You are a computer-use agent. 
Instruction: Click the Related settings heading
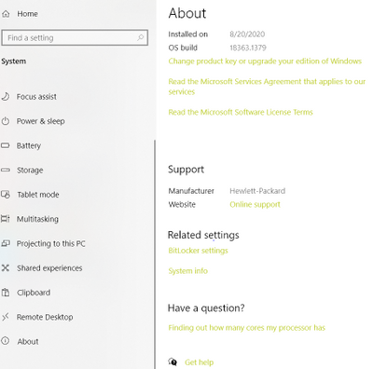(x=203, y=235)
